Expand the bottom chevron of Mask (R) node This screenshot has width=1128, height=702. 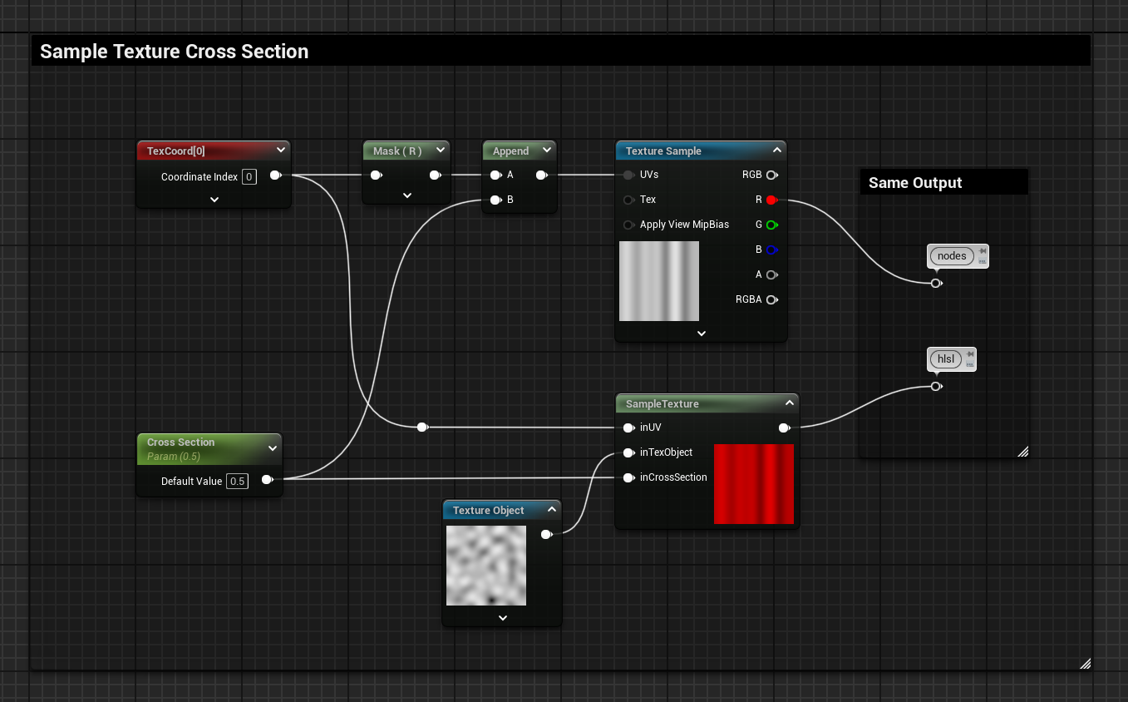click(407, 195)
